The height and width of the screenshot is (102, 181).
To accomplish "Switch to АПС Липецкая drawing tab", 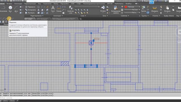I will pyautogui.click(x=42, y=19).
